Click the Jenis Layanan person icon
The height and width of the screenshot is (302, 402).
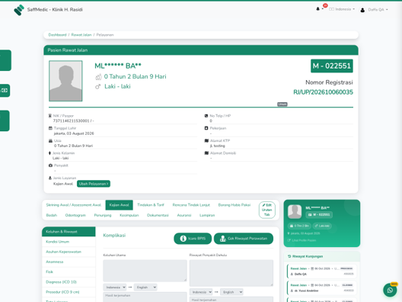click(x=50, y=178)
